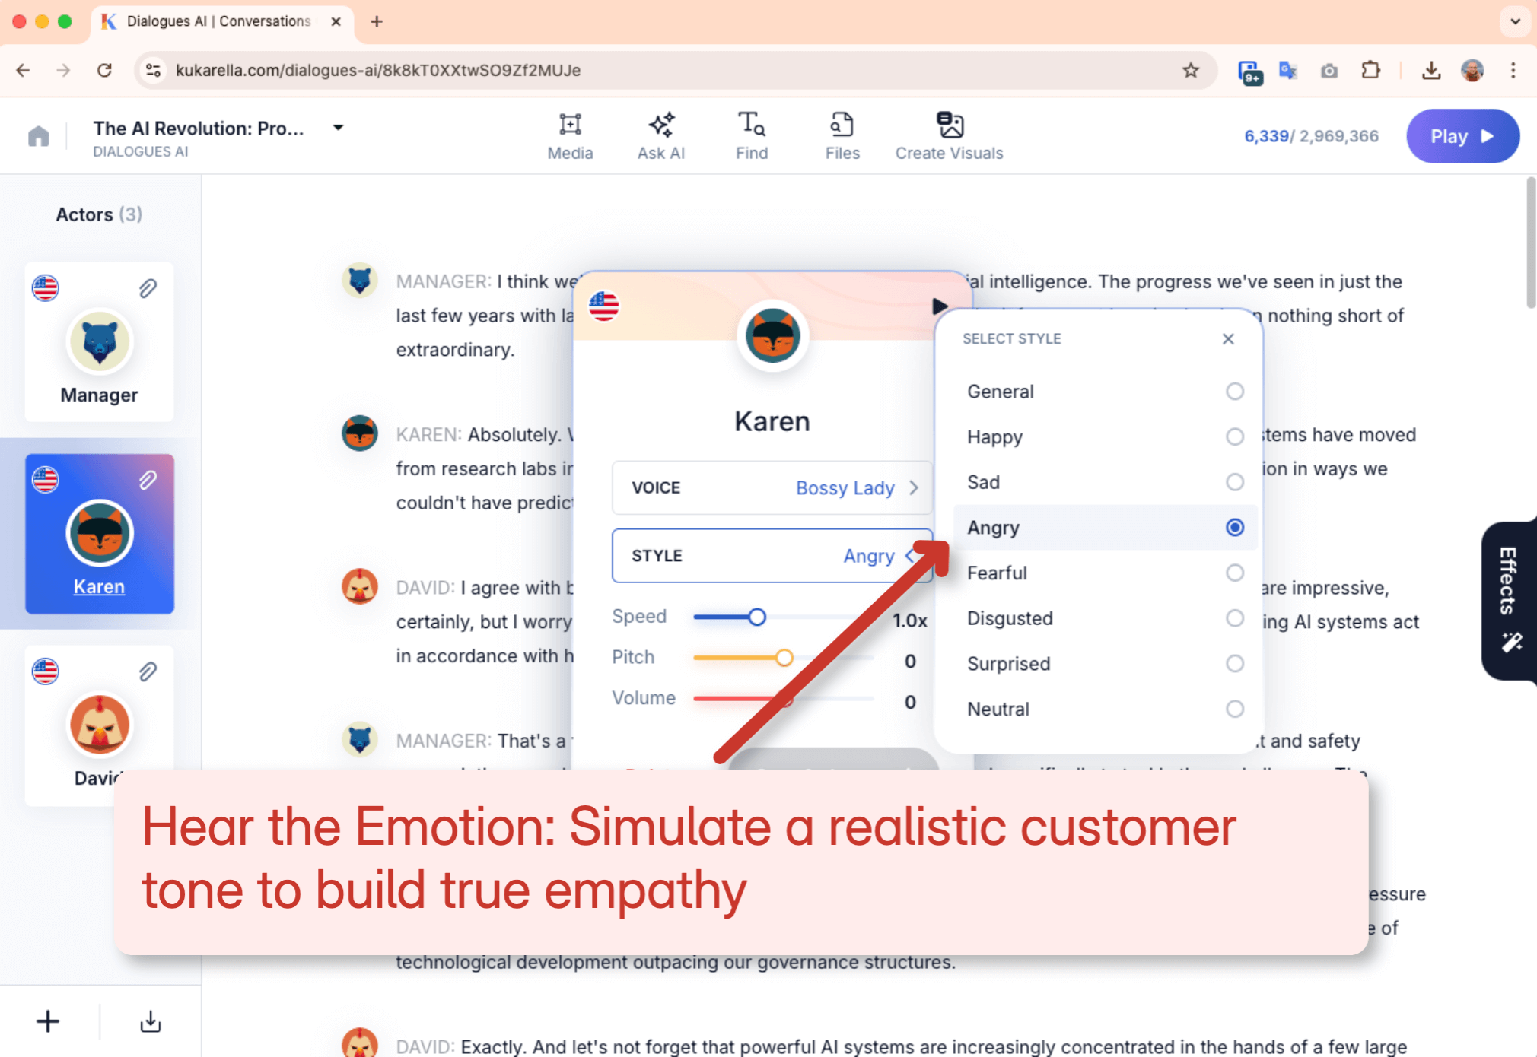The width and height of the screenshot is (1537, 1057).
Task: Open the Find tool
Action: (x=752, y=136)
